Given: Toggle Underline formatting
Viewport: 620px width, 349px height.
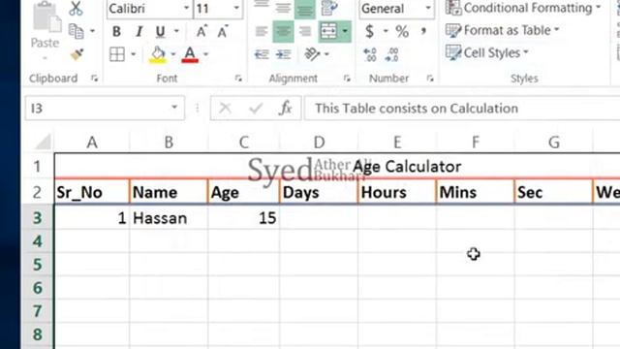Looking at the screenshot, I should tap(160, 31).
